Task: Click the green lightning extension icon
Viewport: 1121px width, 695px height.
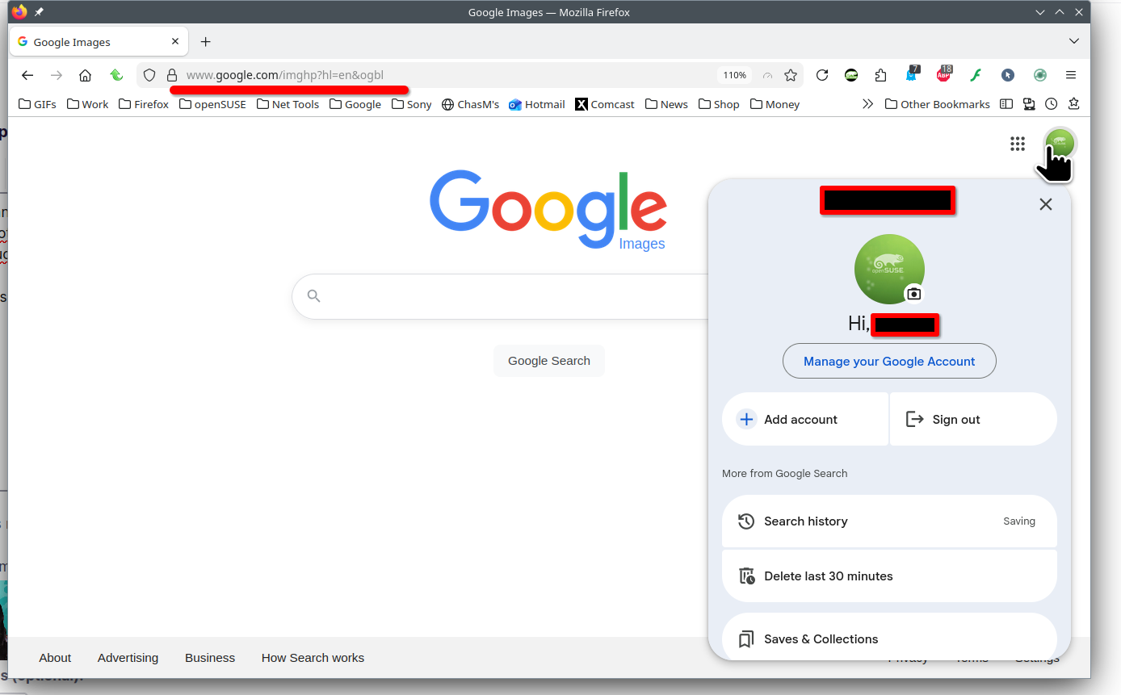Action: (976, 75)
